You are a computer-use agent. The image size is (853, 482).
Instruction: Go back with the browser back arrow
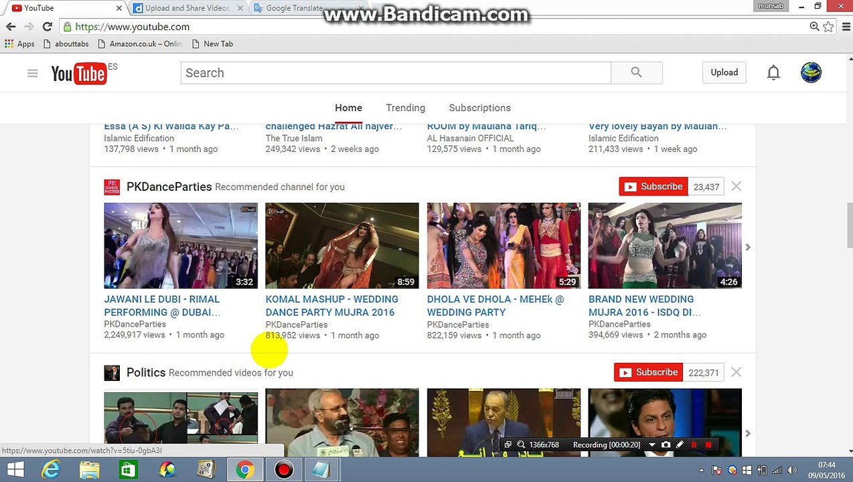11,27
